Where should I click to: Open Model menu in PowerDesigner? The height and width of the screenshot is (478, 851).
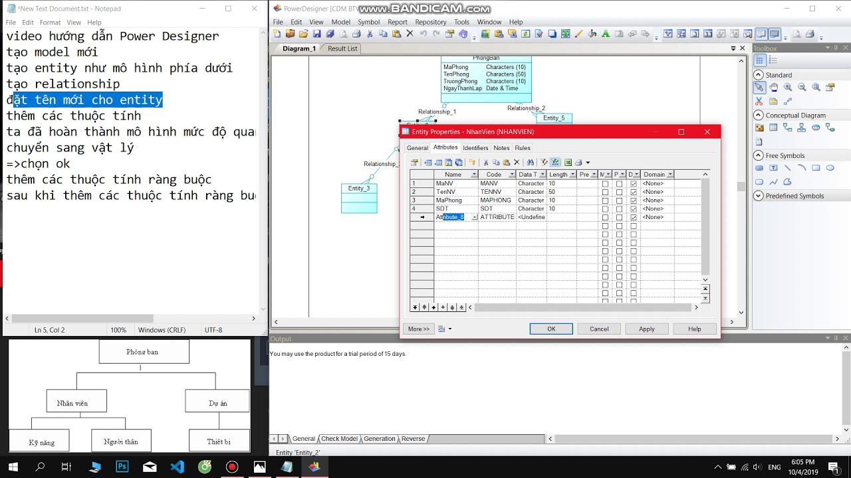pos(340,22)
